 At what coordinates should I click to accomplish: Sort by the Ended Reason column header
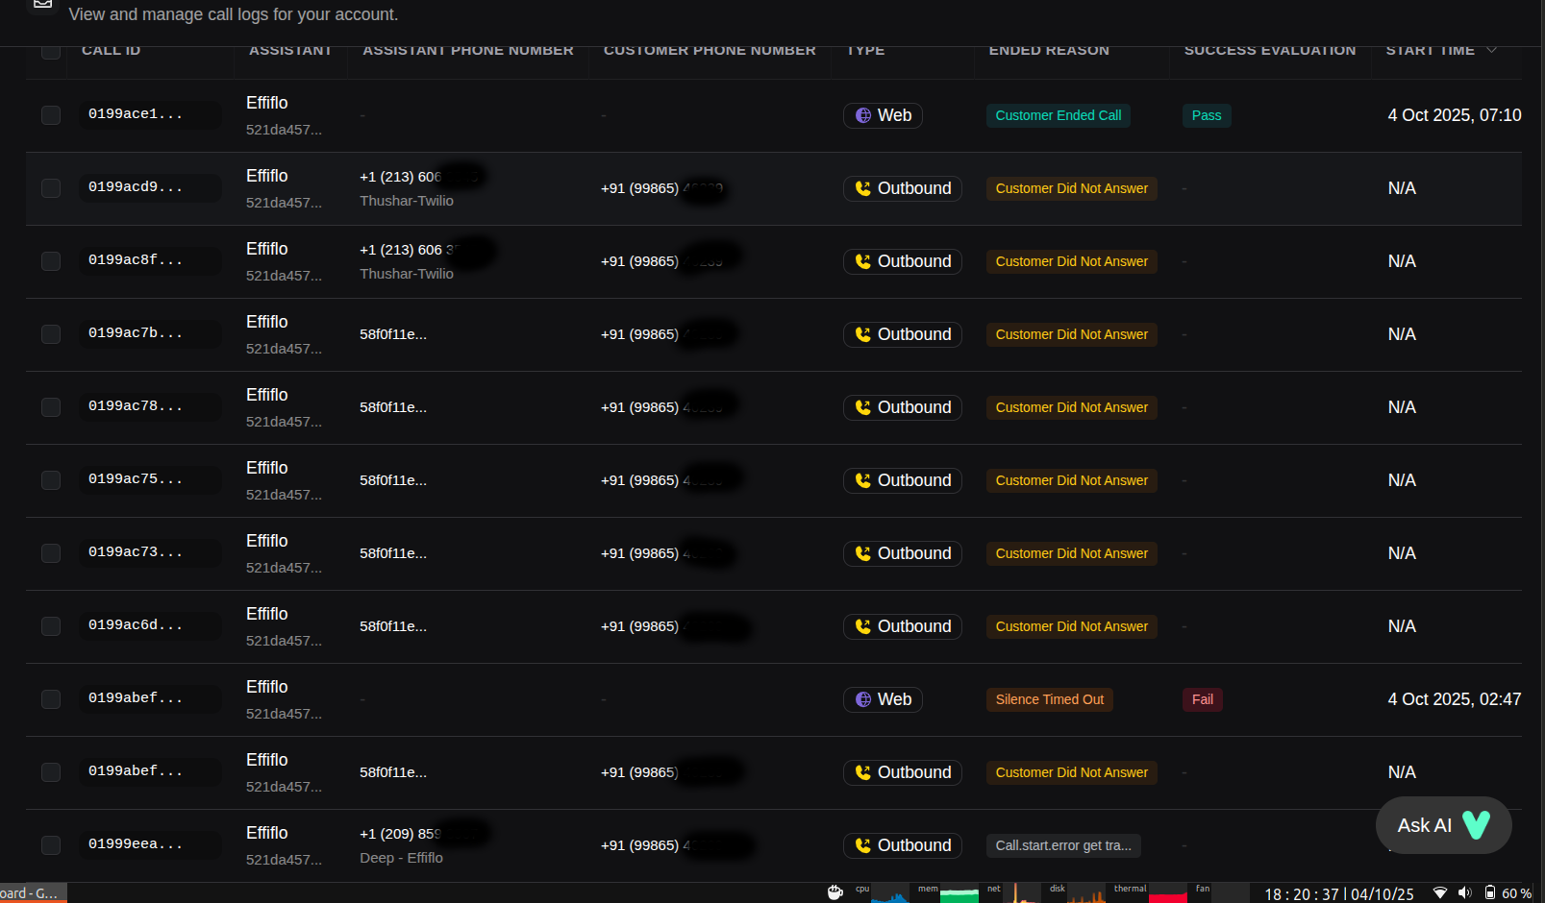click(1049, 51)
